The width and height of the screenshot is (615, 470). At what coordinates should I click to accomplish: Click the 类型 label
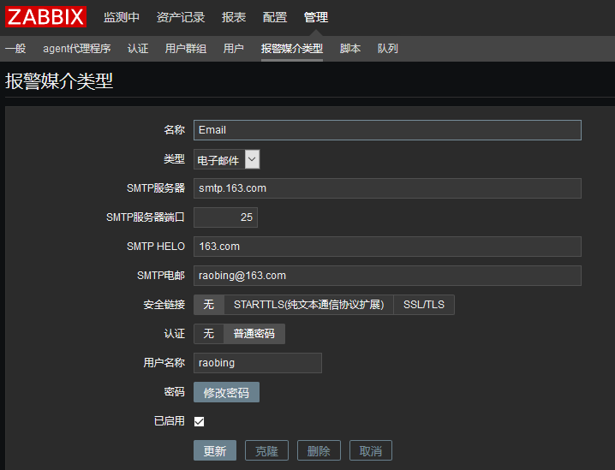click(x=174, y=159)
